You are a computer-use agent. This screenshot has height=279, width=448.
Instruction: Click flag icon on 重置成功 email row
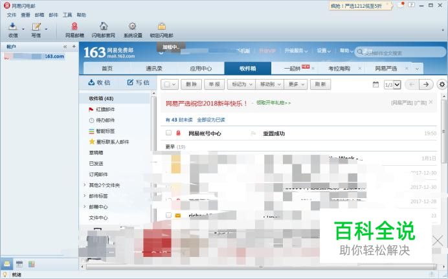253,133
